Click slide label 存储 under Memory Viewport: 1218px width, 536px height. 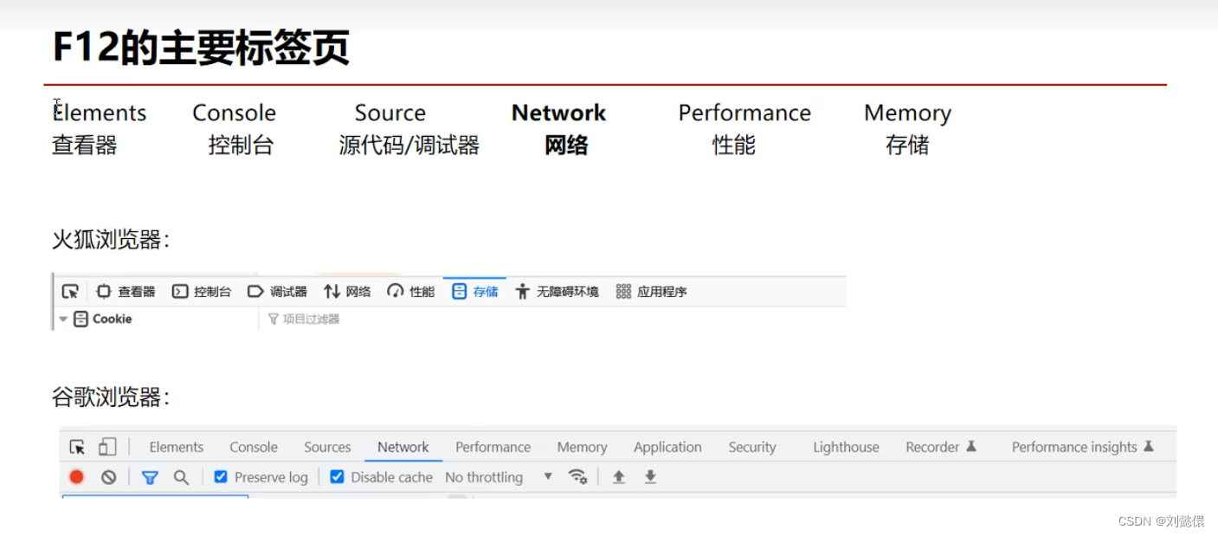click(907, 145)
